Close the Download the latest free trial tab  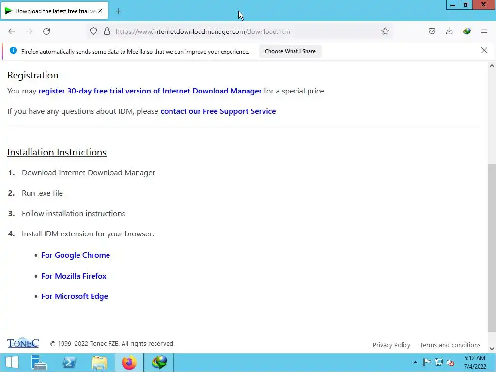100,11
